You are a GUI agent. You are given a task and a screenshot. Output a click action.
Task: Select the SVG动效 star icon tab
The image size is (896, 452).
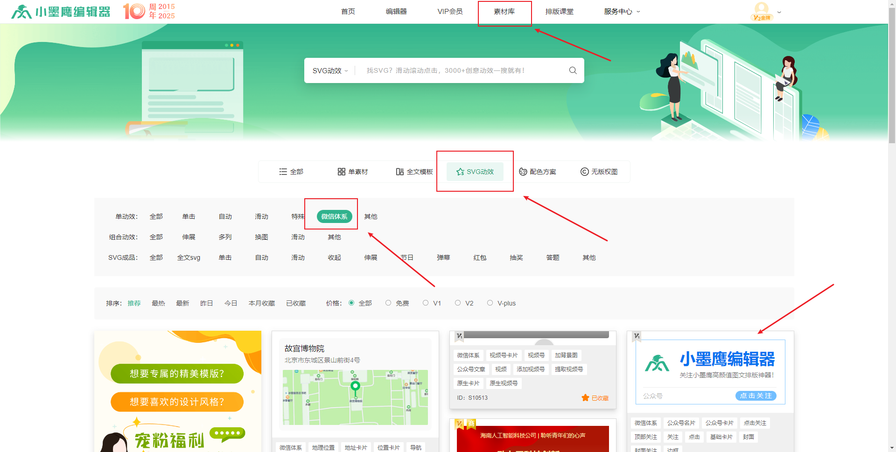475,172
